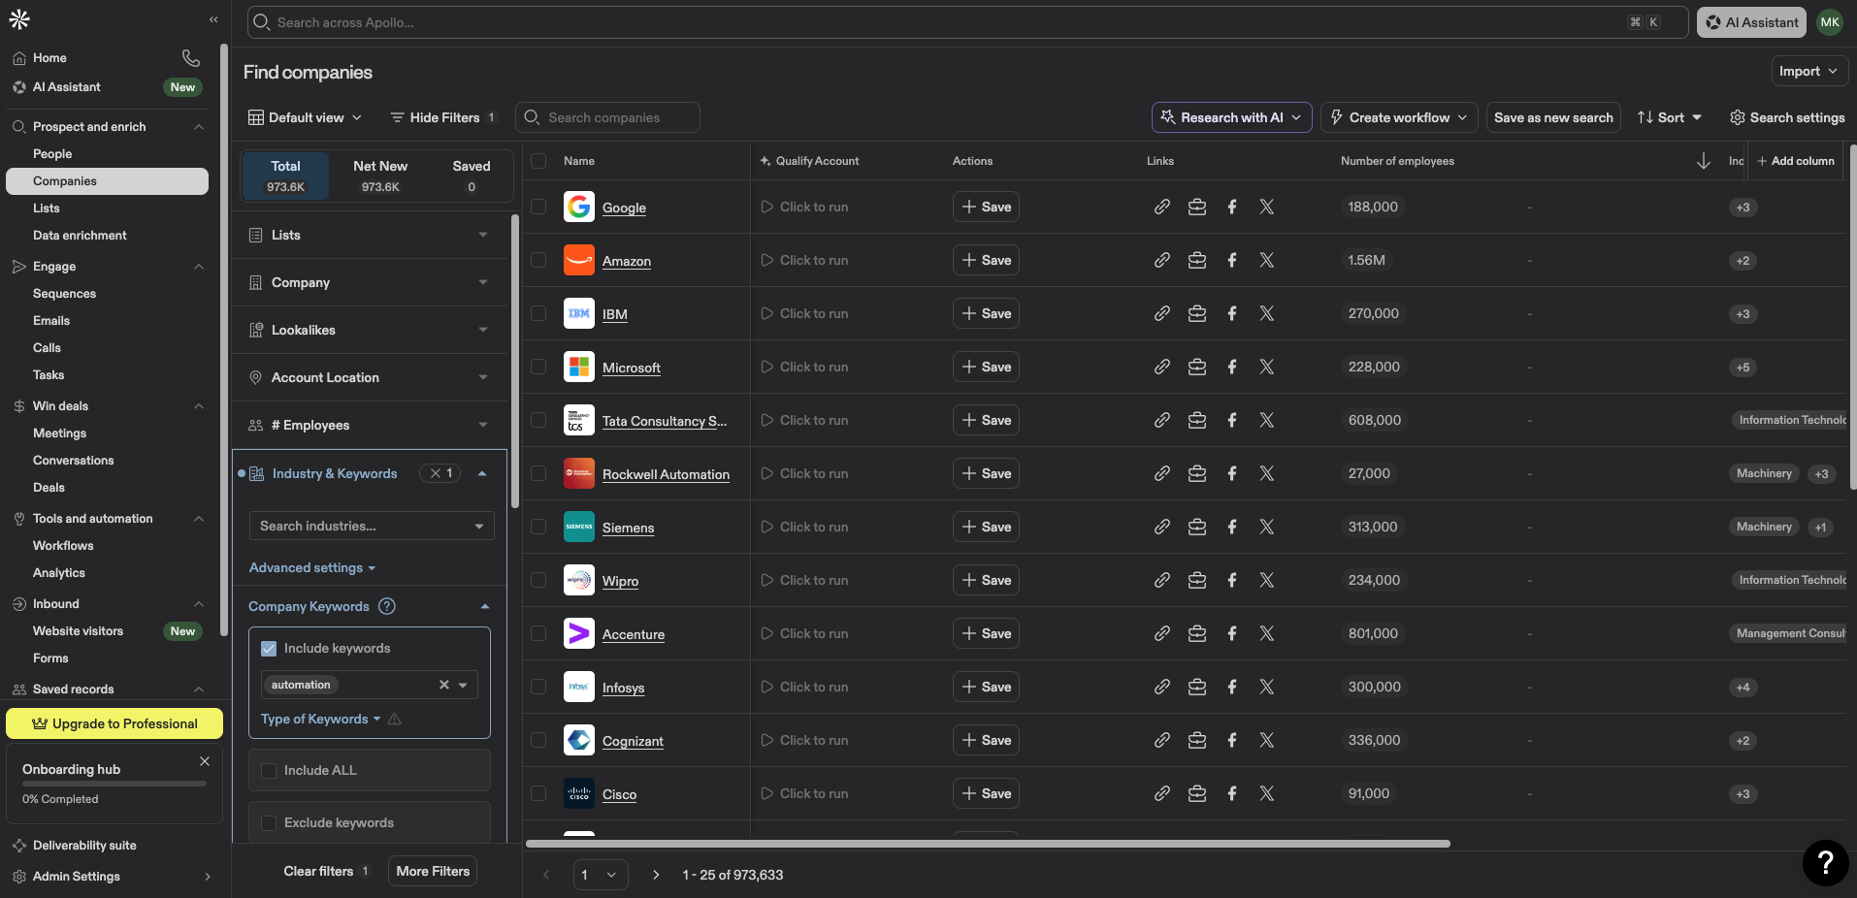Open Wipro's Facebook link icon
This screenshot has height=898, width=1857.
point(1232,580)
